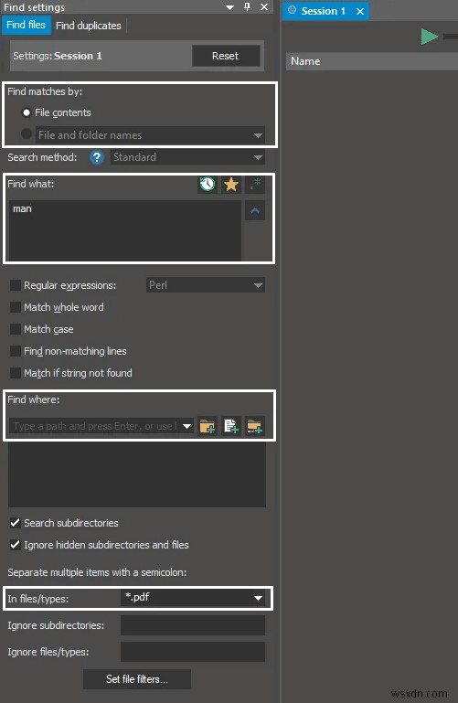The image size is (458, 703).
Task: Select File and folder names radio button
Action: point(27,133)
